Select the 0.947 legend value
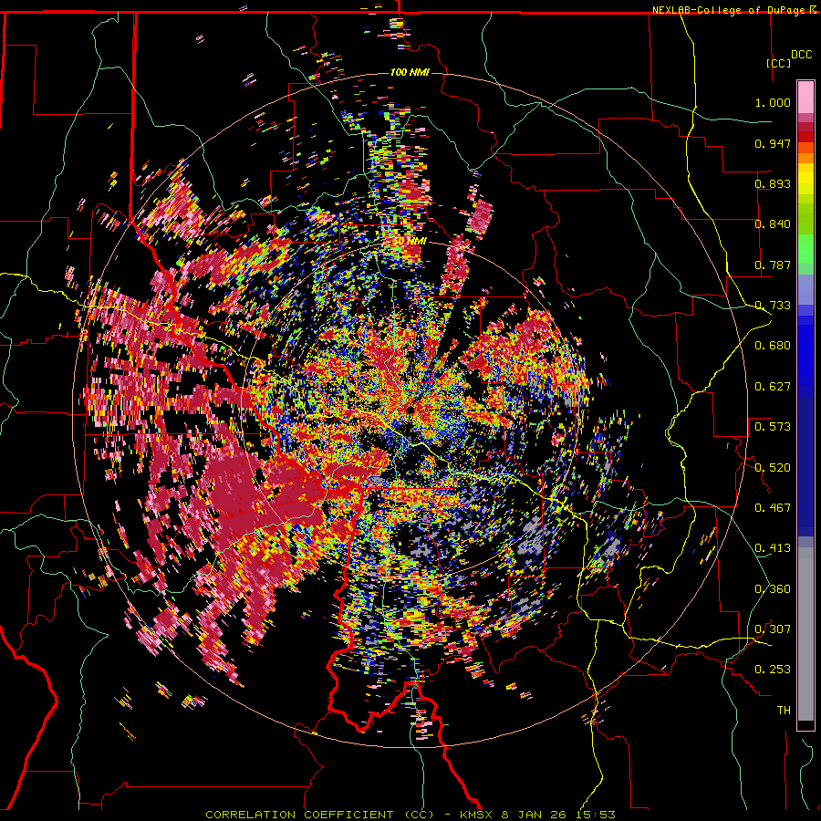This screenshot has height=821, width=821. click(x=773, y=143)
